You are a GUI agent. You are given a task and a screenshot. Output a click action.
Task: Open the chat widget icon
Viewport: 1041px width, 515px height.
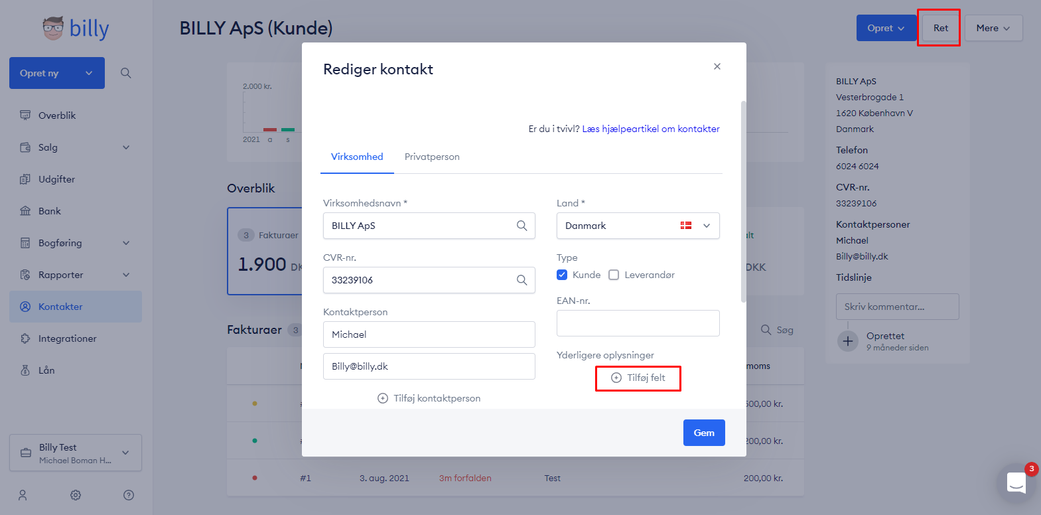[1016, 483]
